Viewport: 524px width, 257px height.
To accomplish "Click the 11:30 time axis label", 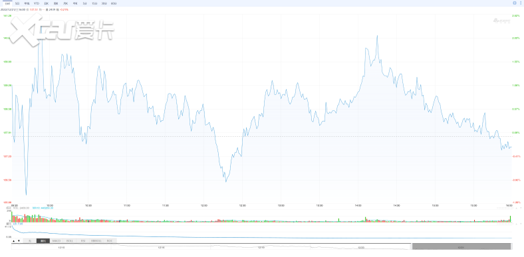I will [165, 206].
